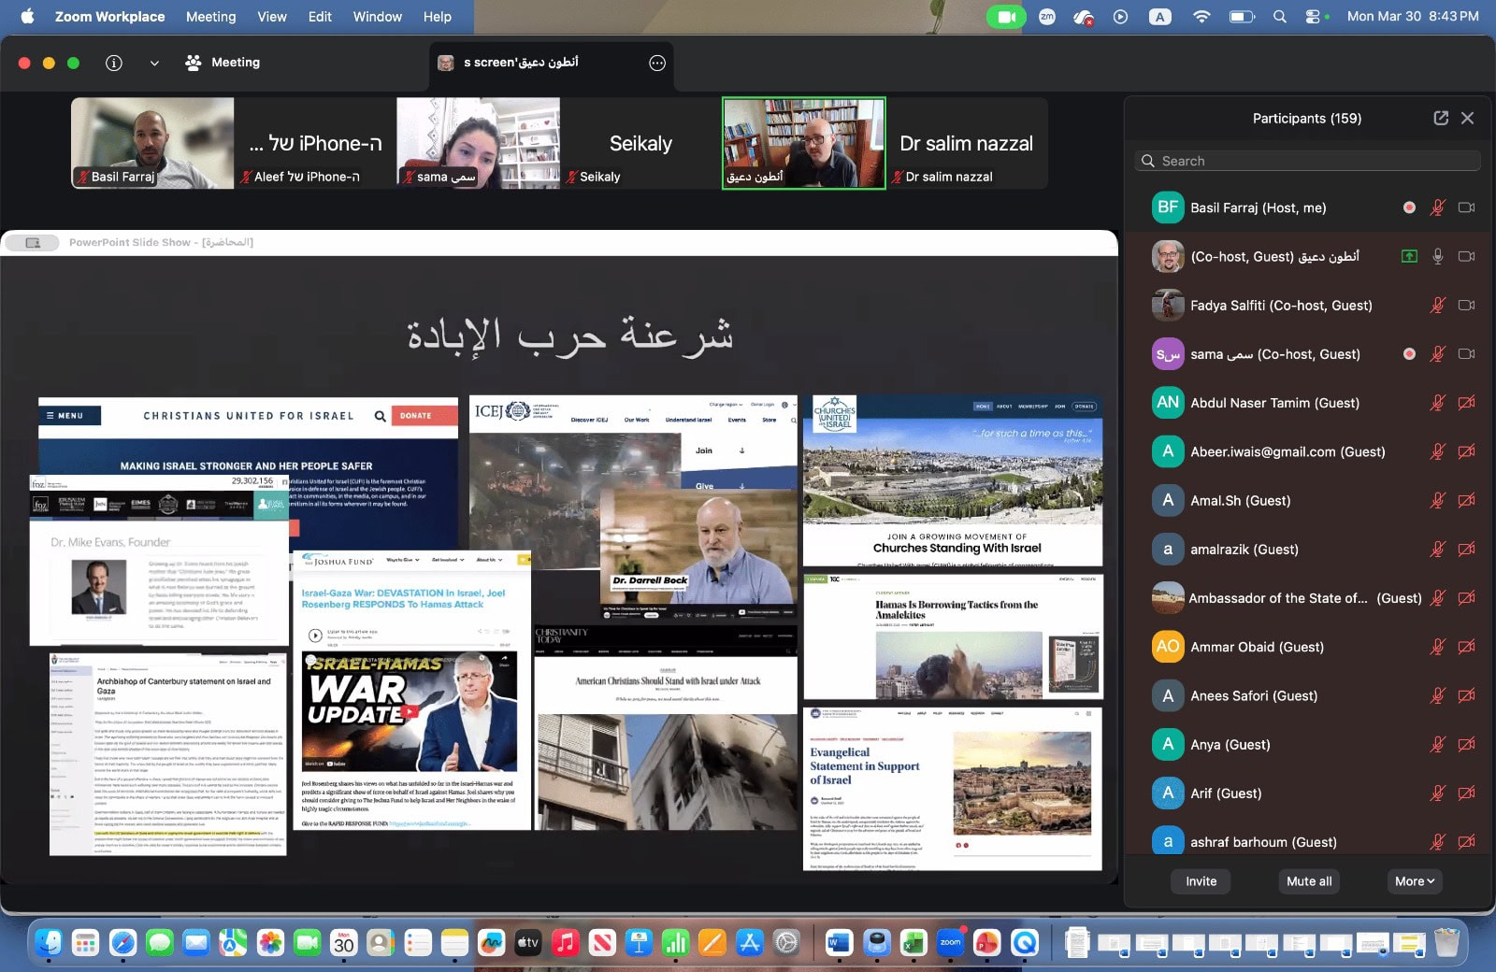
Task: Click the participants icon on the Meeting tab
Action: click(x=193, y=63)
